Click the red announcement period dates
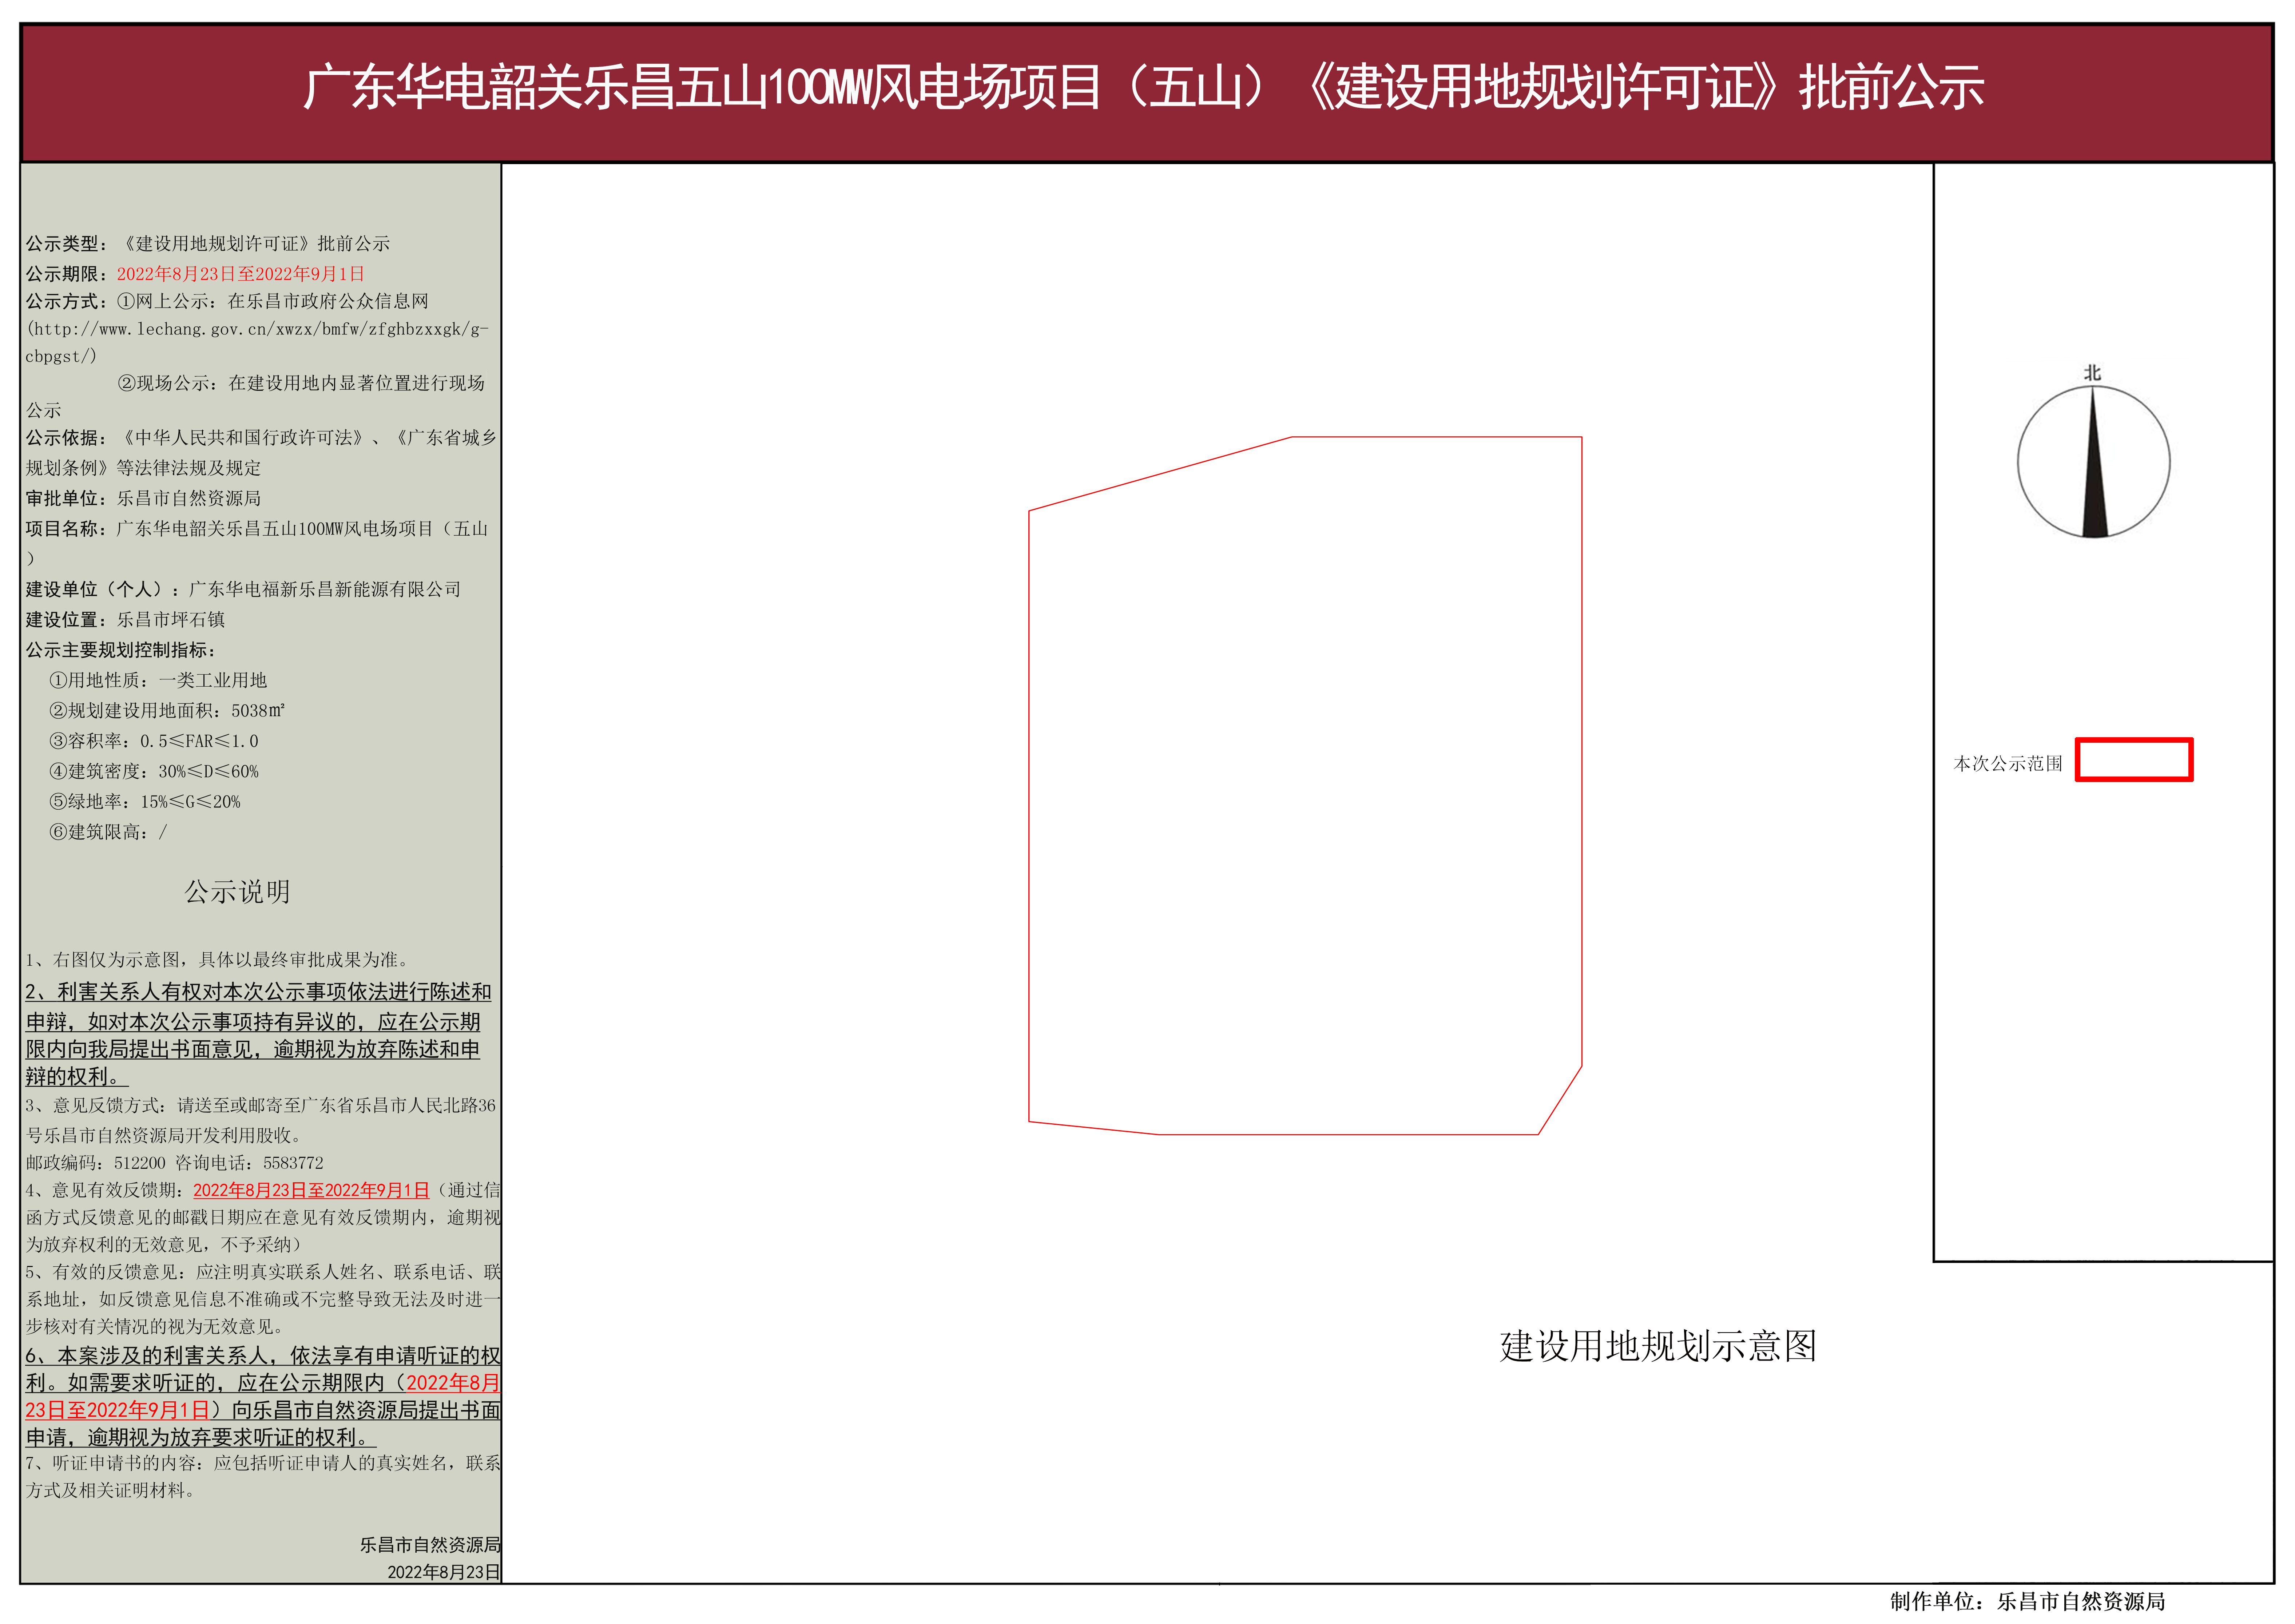 tap(240, 274)
